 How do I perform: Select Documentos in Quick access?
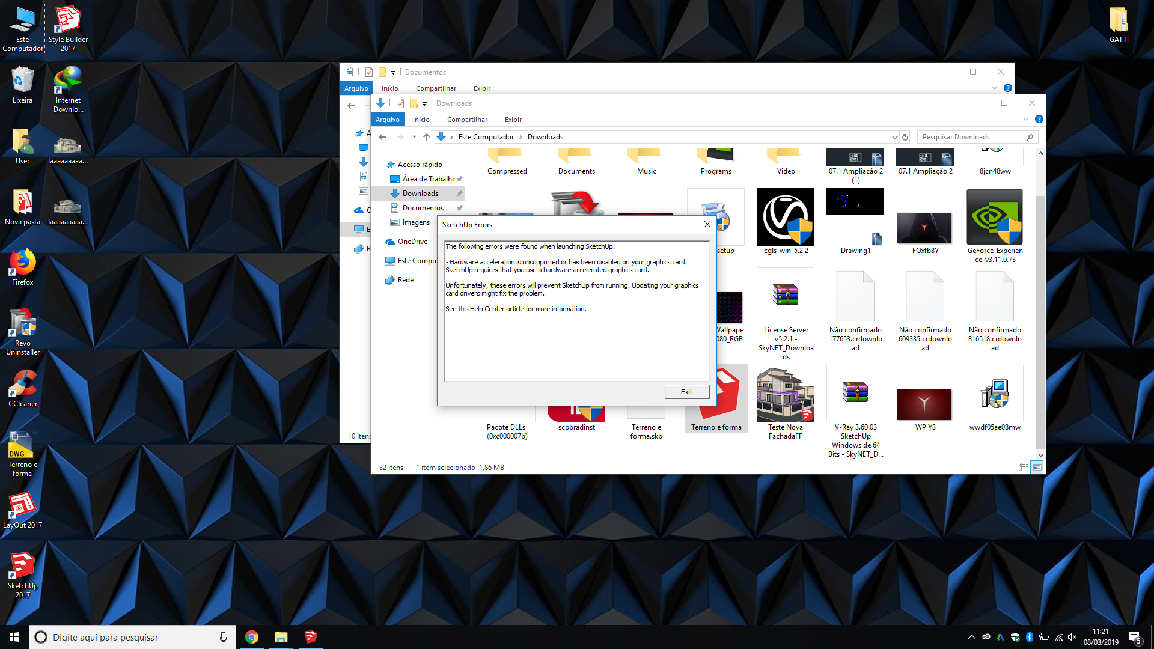[423, 208]
